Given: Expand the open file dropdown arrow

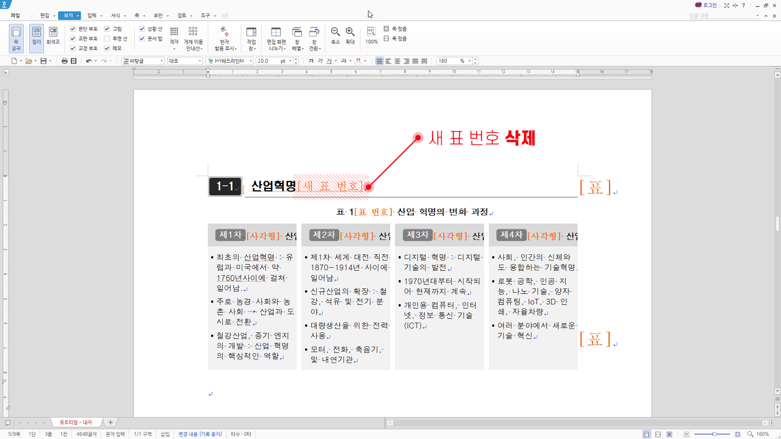Looking at the screenshot, I should coord(35,61).
